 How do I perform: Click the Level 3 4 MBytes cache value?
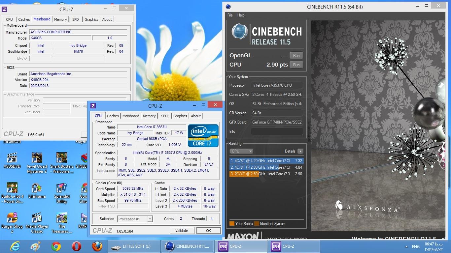coord(185,207)
